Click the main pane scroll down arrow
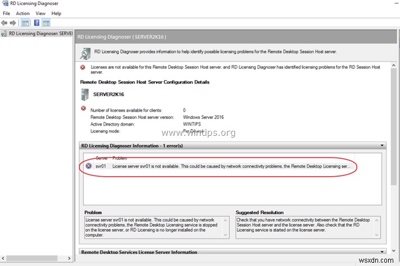400x266 pixels. tap(394, 251)
